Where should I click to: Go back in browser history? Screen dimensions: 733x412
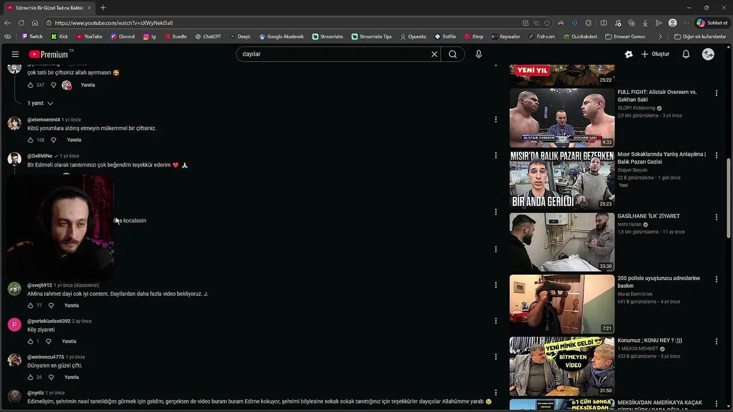pyautogui.click(x=7, y=23)
